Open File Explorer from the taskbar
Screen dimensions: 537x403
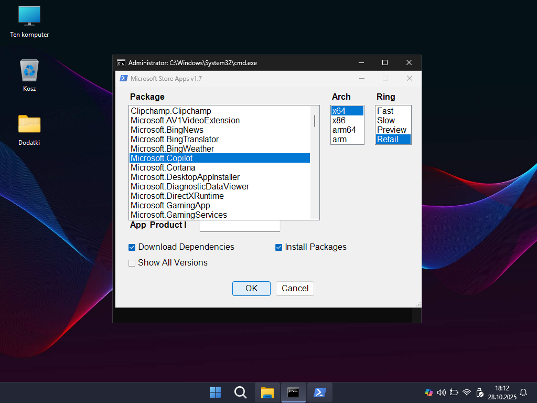(267, 393)
